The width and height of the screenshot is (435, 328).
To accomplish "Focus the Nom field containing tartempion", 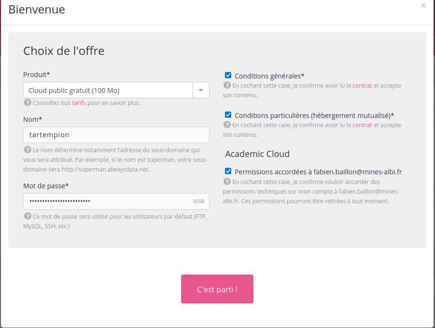I will (116, 135).
